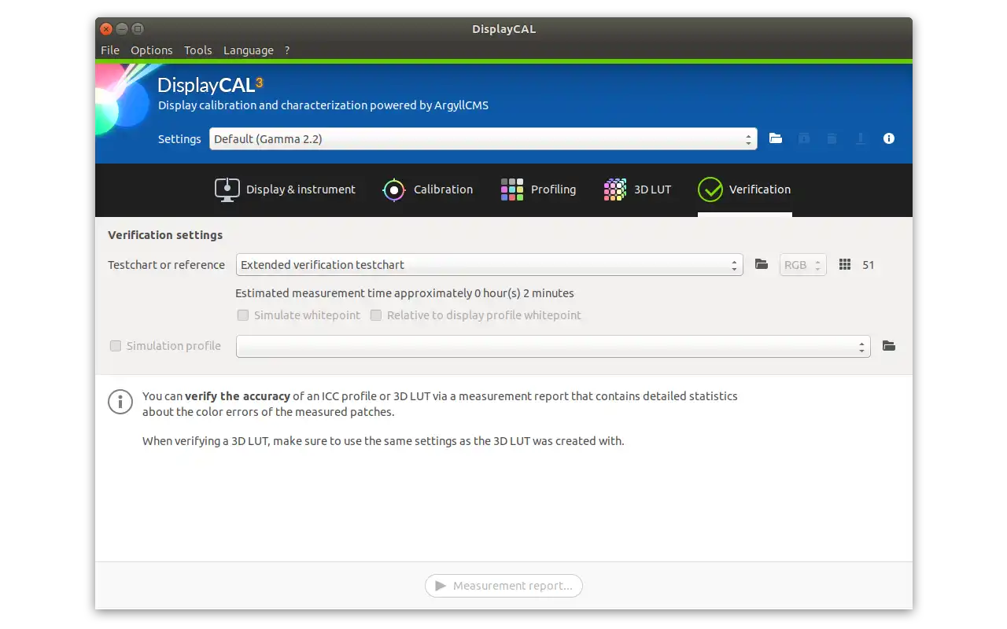Open the ? help menu
This screenshot has height=629, width=1007.
pos(287,50)
